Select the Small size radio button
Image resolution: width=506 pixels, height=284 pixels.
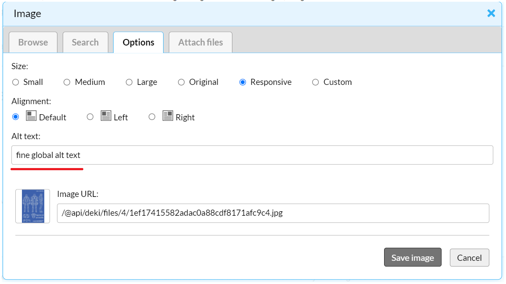pos(16,82)
